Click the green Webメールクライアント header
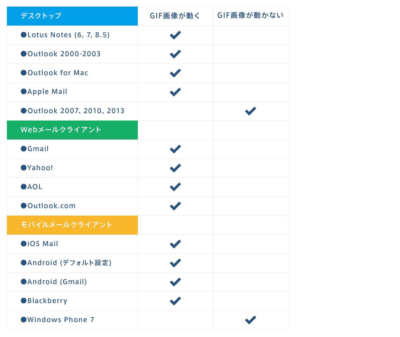The width and height of the screenshot is (400, 337). tap(72, 130)
